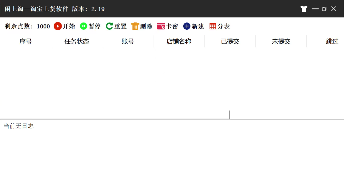Screen dimensions: 344x193
Task: Click the 未提交 column header
Action: click(281, 41)
